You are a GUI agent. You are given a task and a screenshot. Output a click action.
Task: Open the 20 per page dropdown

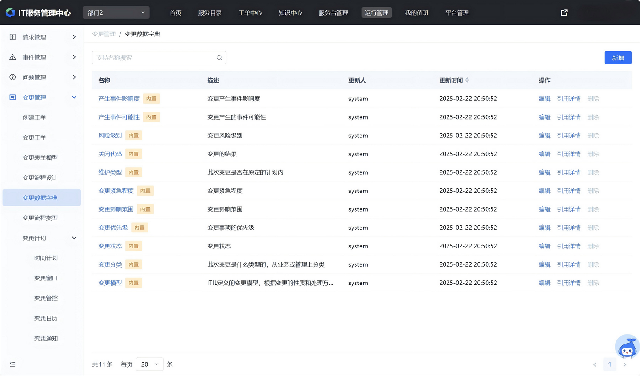150,364
